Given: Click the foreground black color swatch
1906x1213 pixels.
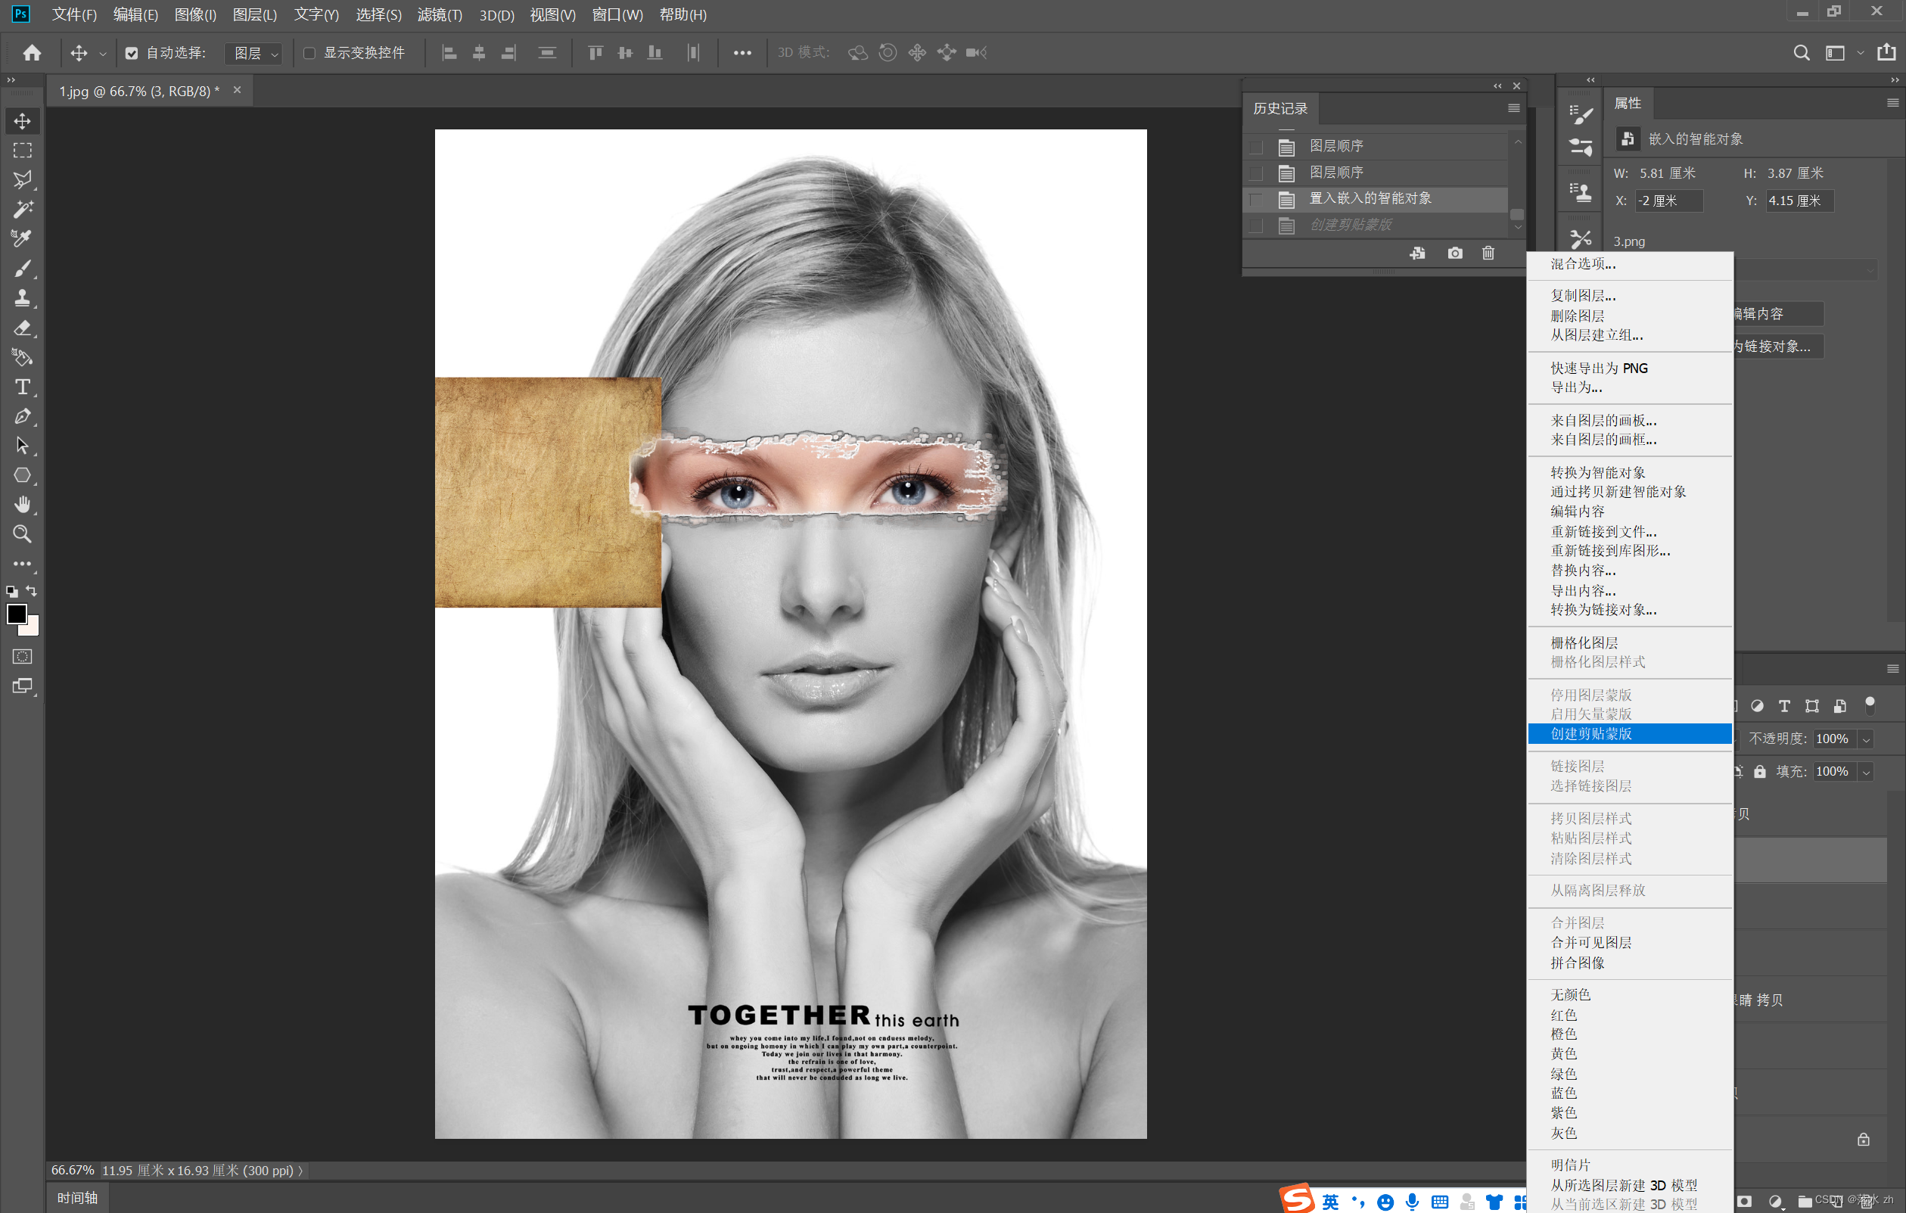Looking at the screenshot, I should 16,614.
